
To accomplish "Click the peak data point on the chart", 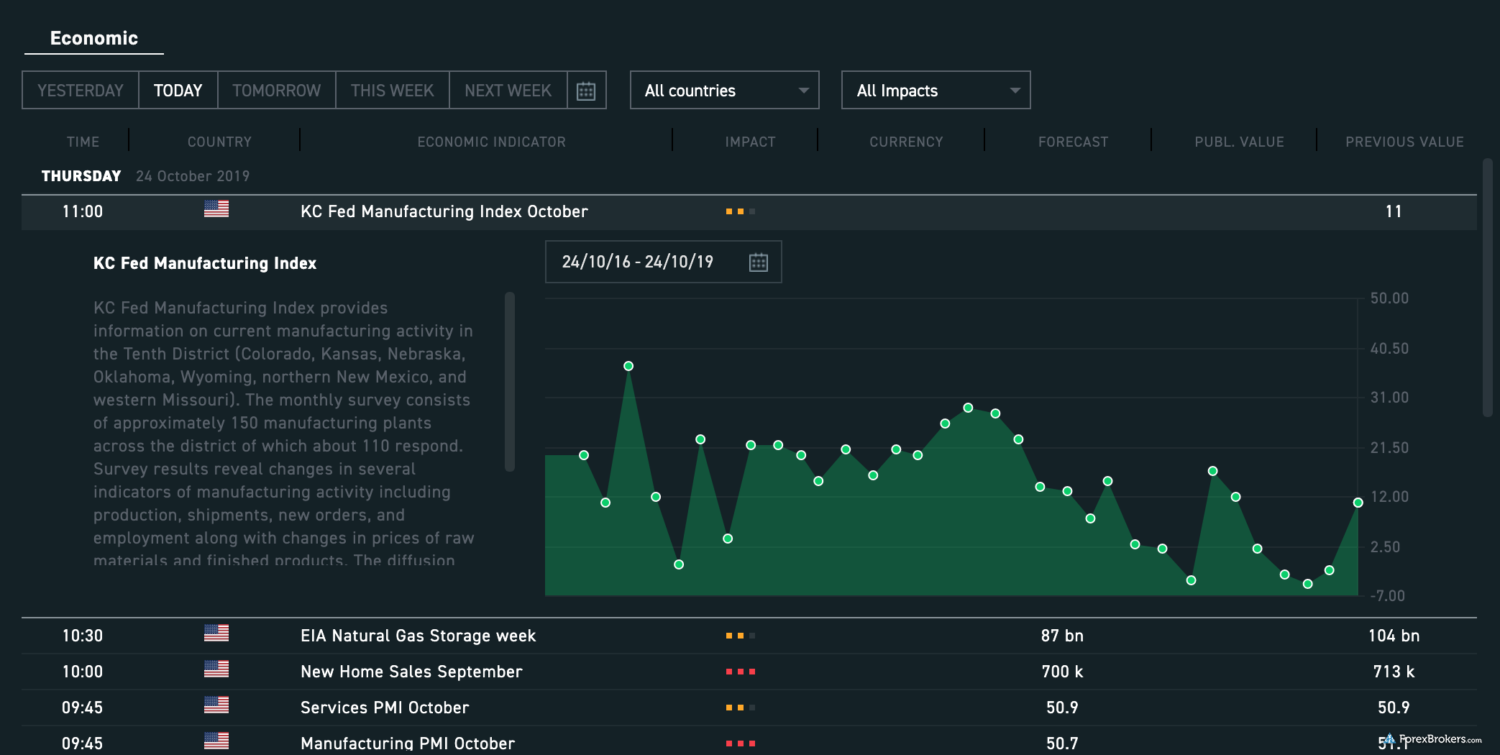I will click(x=629, y=365).
